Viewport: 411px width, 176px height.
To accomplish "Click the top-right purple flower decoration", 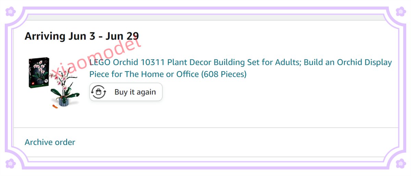I will click(400, 12).
